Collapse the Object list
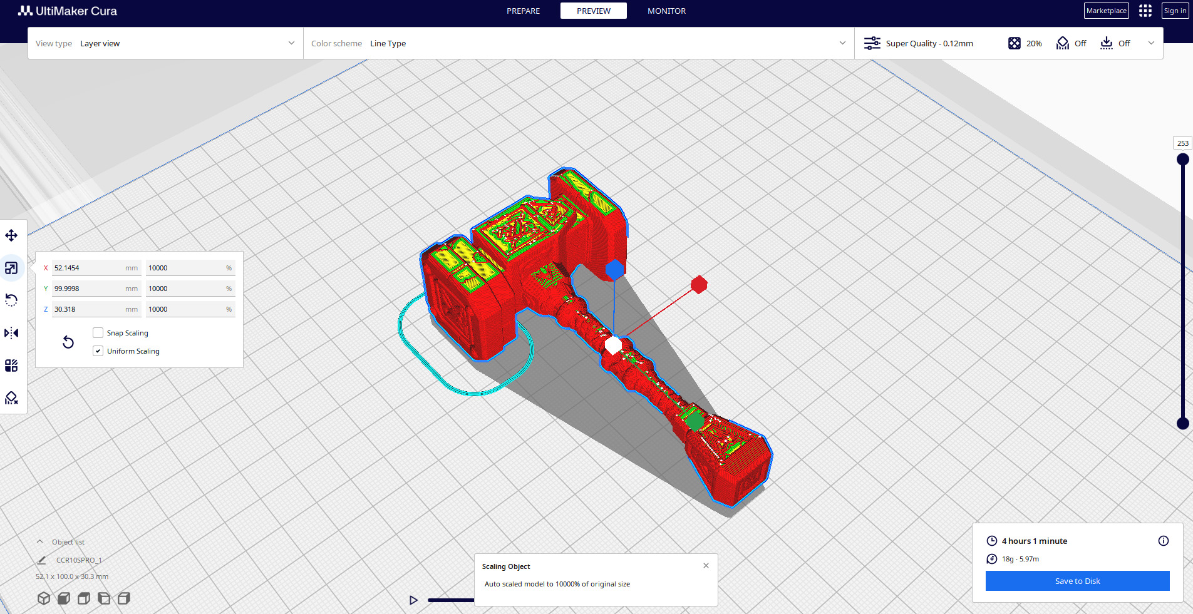 [40, 542]
